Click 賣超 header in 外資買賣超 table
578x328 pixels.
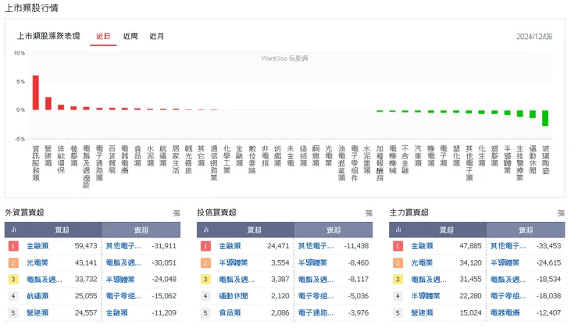point(141,230)
